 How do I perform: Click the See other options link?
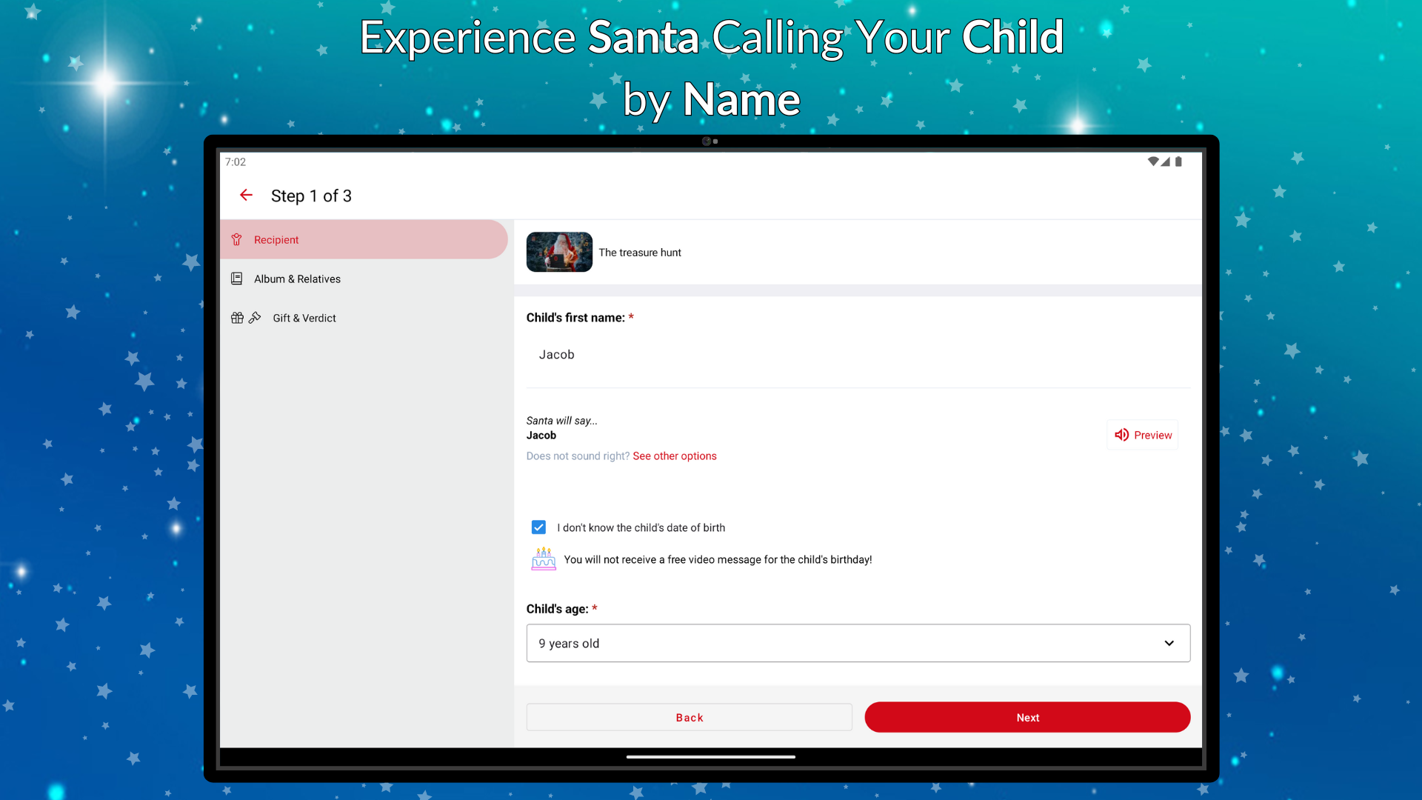click(674, 456)
